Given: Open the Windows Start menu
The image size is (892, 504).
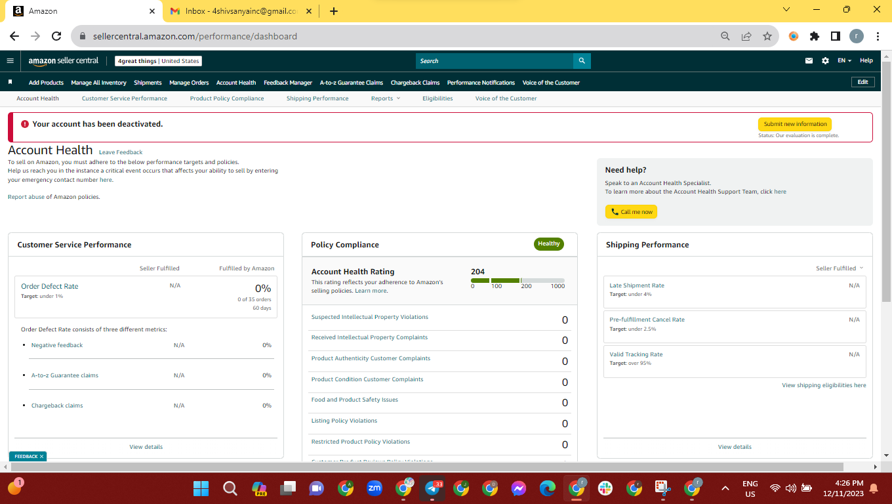Looking at the screenshot, I should pos(201,488).
